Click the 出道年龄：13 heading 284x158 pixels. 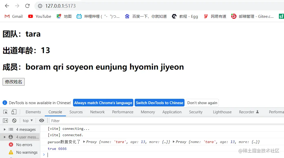26,51
